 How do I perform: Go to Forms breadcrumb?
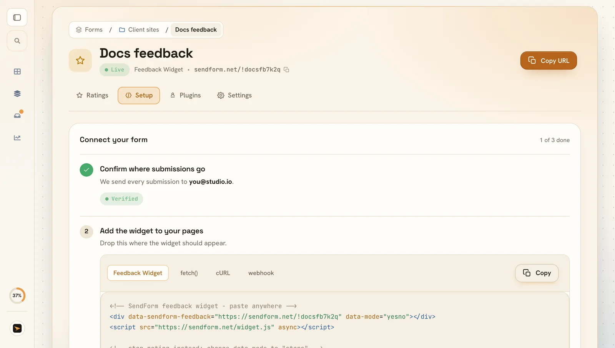[89, 30]
